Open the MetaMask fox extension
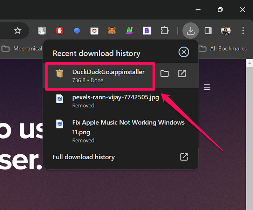The image size is (253, 210). (112, 31)
